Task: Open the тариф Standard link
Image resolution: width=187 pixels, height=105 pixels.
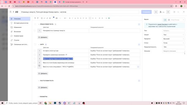Action: pos(162,24)
